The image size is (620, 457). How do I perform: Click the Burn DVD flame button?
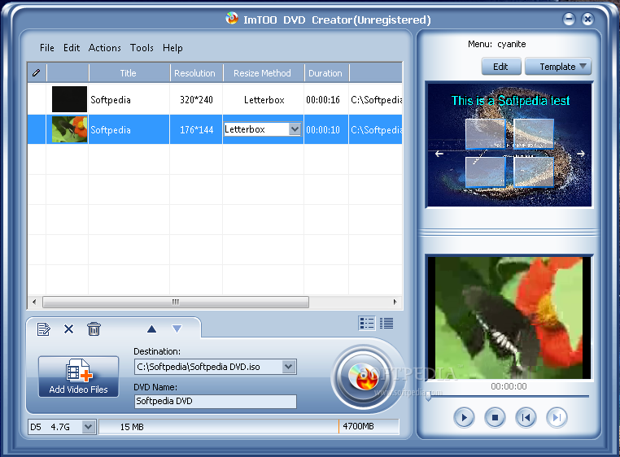pyautogui.click(x=363, y=376)
